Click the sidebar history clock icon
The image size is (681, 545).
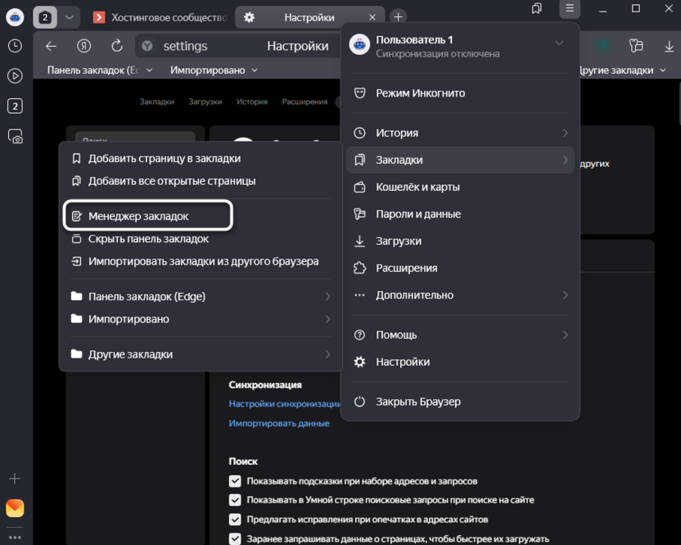coord(15,47)
